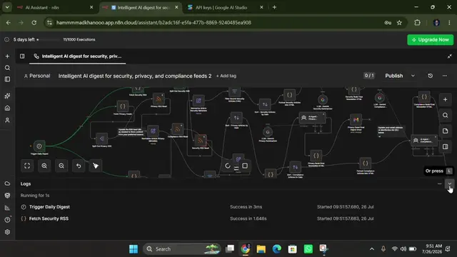Open the sidebar search icon
The width and height of the screenshot is (457, 257).
[7, 68]
